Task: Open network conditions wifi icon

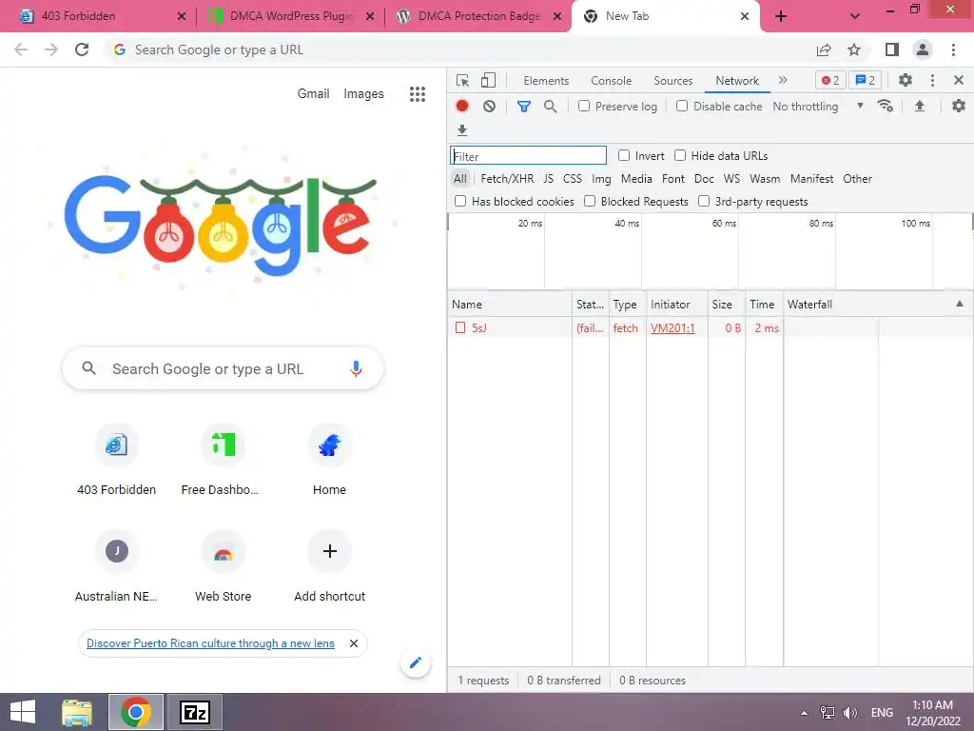Action: (886, 107)
